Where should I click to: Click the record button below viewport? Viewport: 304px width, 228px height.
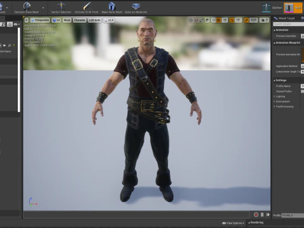pos(256,215)
